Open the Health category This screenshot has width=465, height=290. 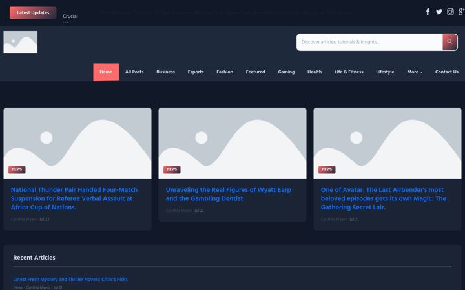pos(315,72)
